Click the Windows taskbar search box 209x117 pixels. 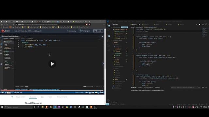click(x=18, y=107)
